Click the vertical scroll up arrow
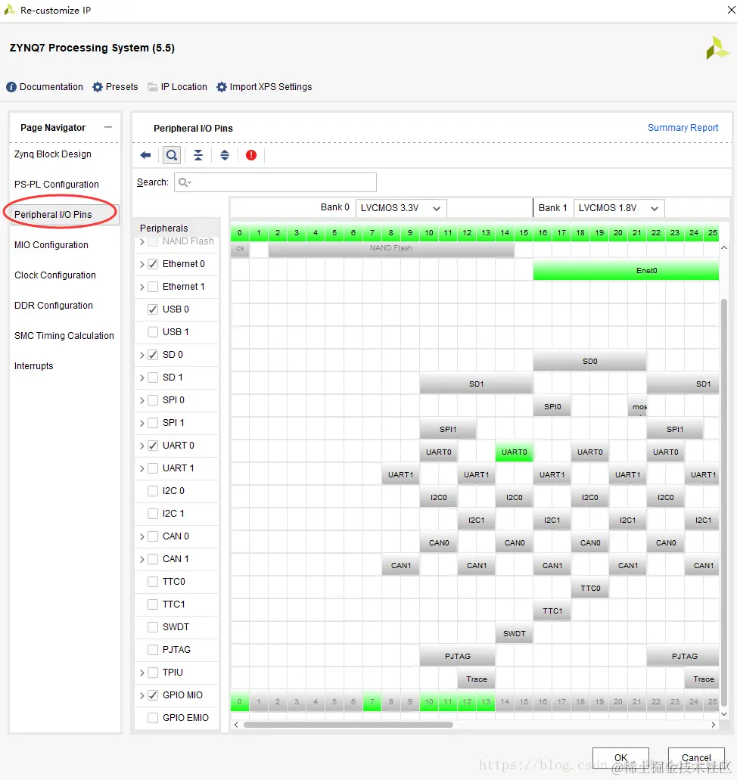This screenshot has width=737, height=780. point(725,247)
